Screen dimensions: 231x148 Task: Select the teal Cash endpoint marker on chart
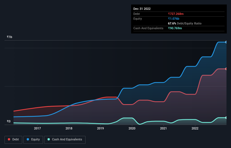(226, 118)
